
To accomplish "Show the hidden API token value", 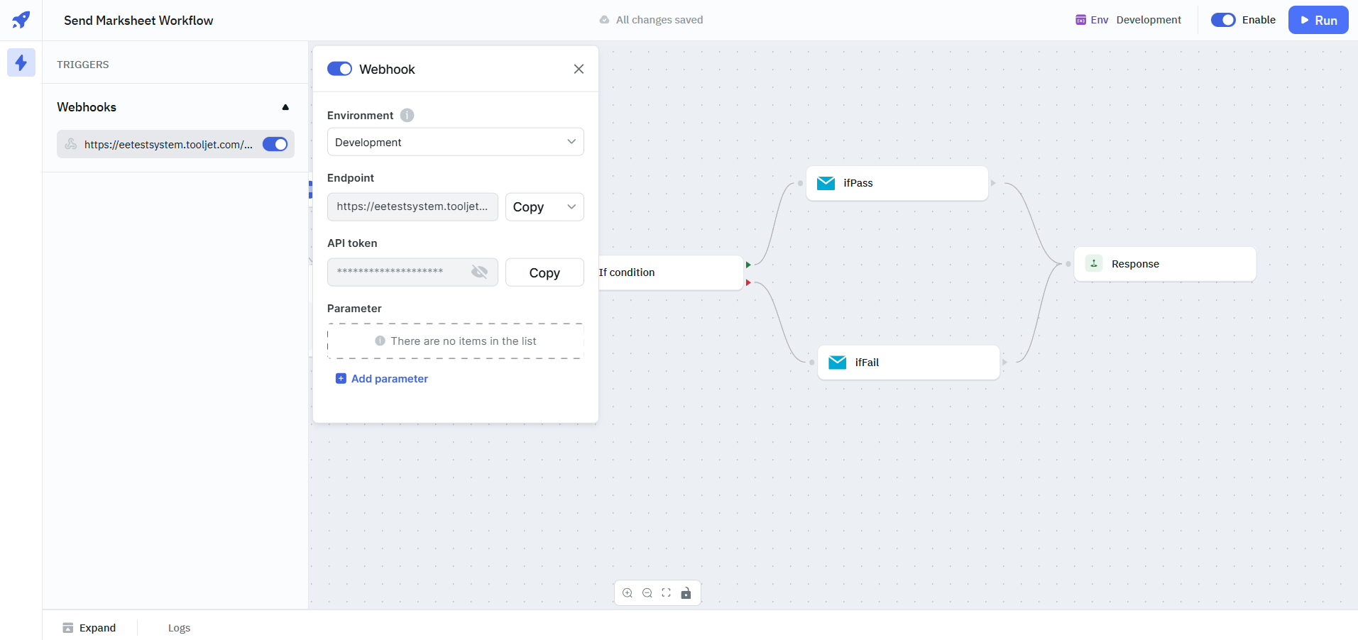I will coord(480,272).
